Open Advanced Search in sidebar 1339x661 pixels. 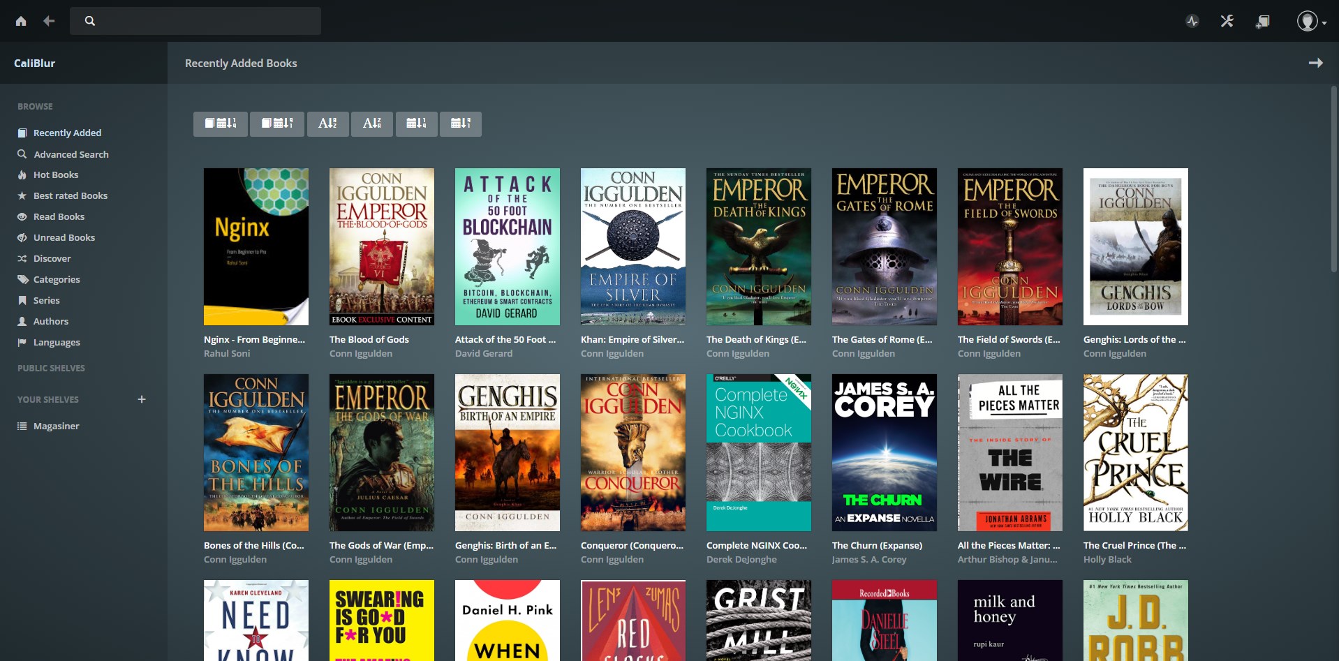pos(71,154)
